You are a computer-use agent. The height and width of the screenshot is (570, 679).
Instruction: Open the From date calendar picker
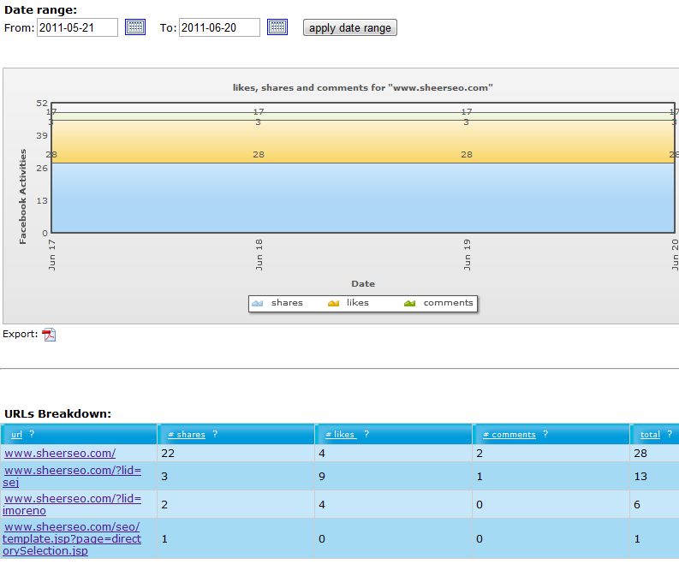coord(135,27)
